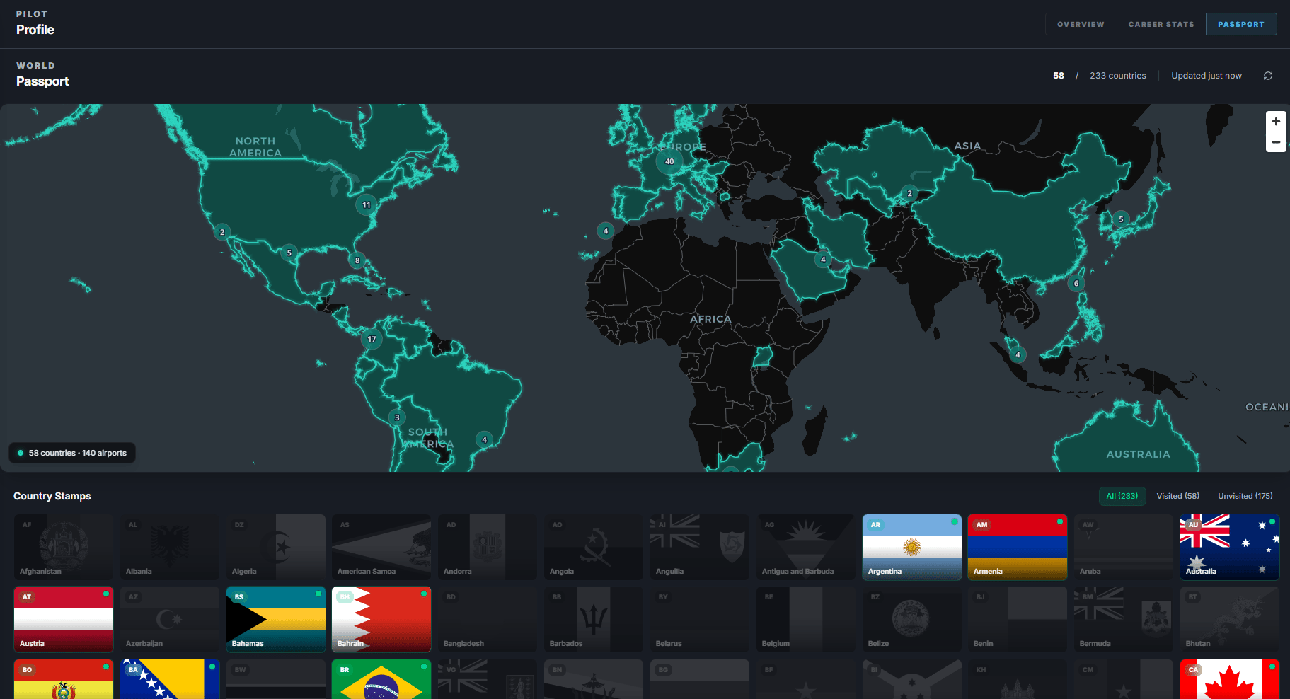Click the Chile cluster marker 3
Viewport: 1290px width, 699px height.
coord(397,417)
